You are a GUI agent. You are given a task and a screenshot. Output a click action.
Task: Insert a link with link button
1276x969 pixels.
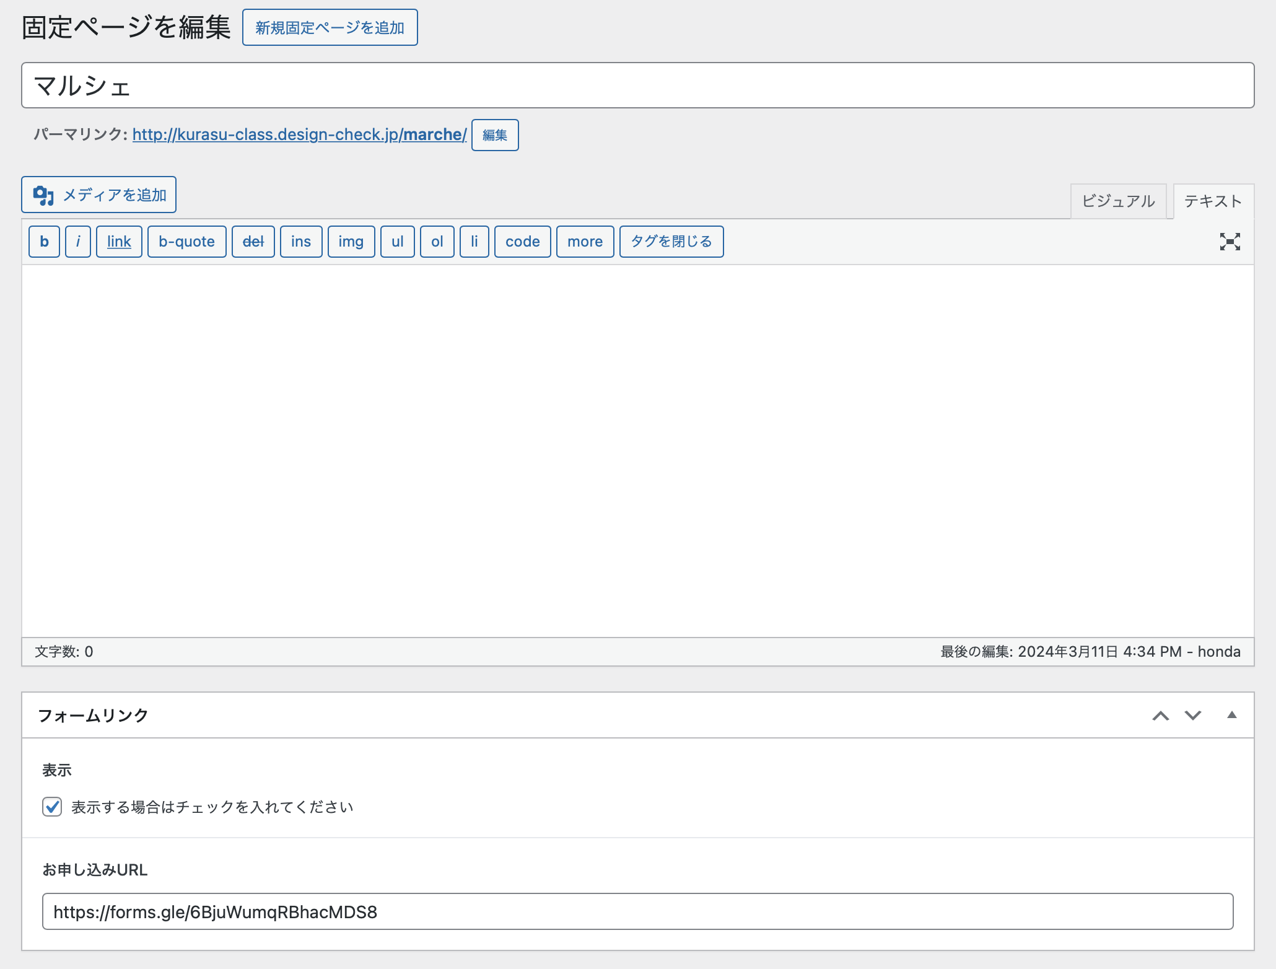119,242
